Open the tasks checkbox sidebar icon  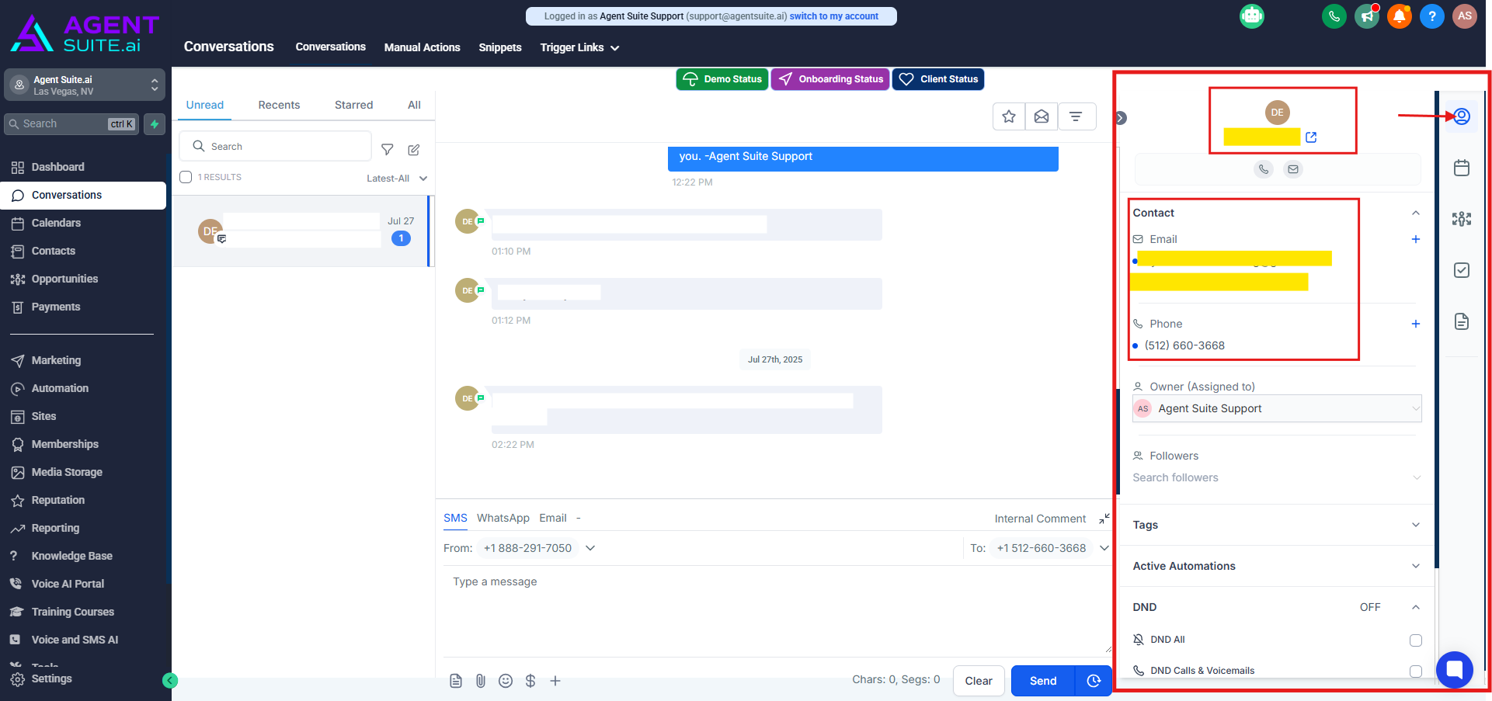click(1462, 270)
